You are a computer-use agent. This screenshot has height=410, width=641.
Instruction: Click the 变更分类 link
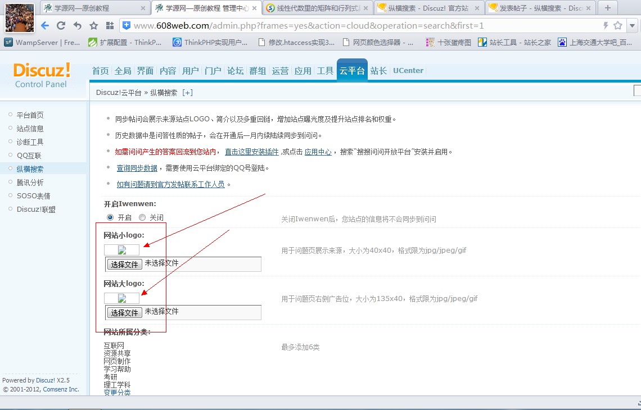point(117,393)
